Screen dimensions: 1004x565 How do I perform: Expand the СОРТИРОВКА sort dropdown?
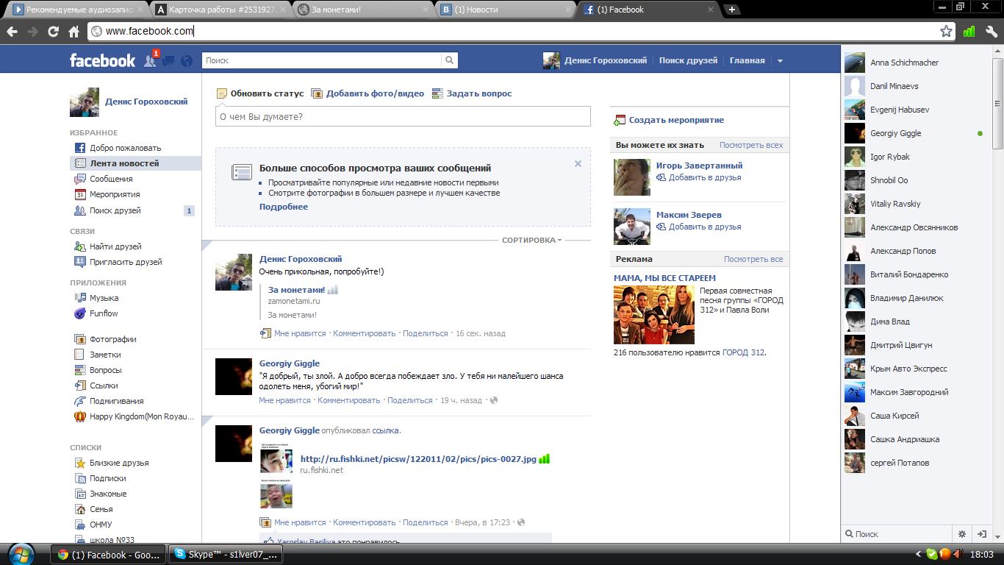pyautogui.click(x=531, y=240)
